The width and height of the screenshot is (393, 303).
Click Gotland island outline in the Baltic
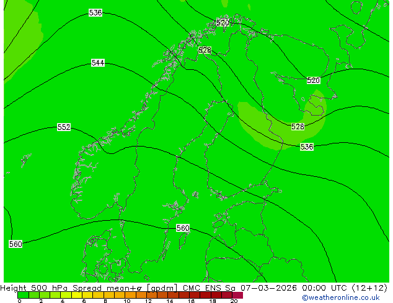[183, 240]
